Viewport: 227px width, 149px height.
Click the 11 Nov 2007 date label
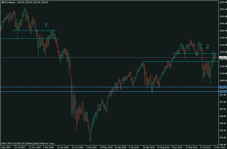[x=35, y=148]
